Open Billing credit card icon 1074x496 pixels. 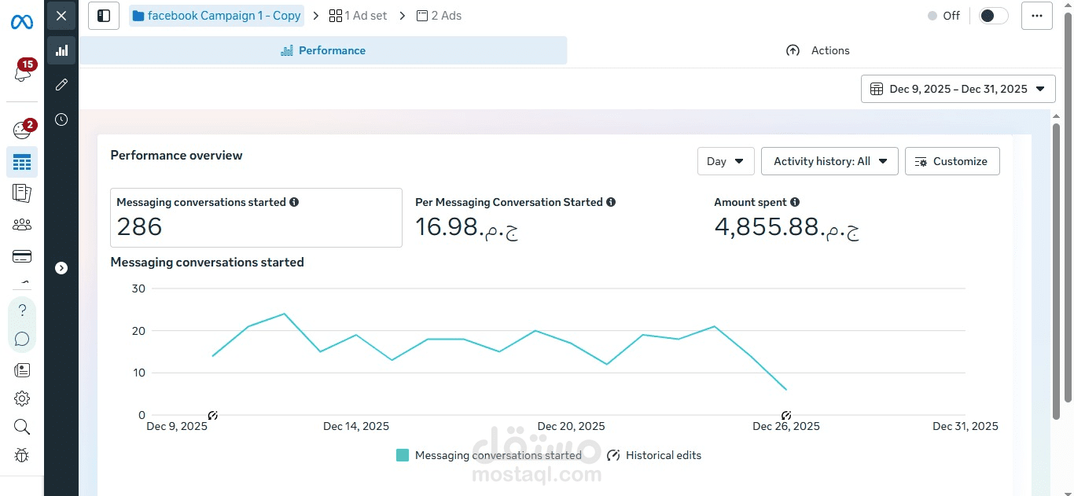click(x=22, y=256)
